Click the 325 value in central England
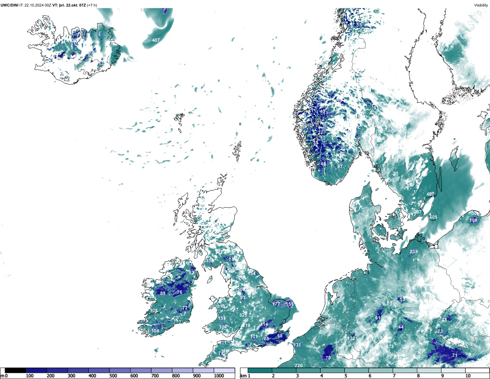The image size is (490, 379). point(243,315)
